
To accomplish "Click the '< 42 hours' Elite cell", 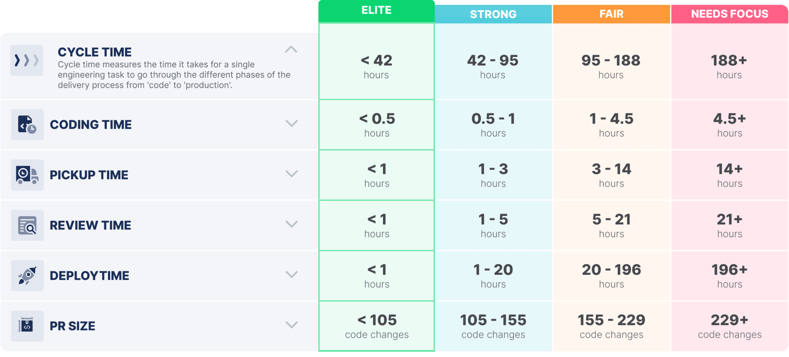I will [x=376, y=66].
